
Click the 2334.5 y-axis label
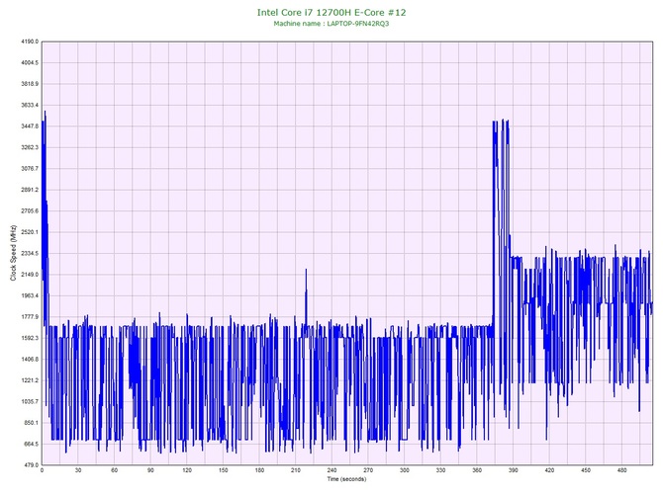tap(30, 253)
